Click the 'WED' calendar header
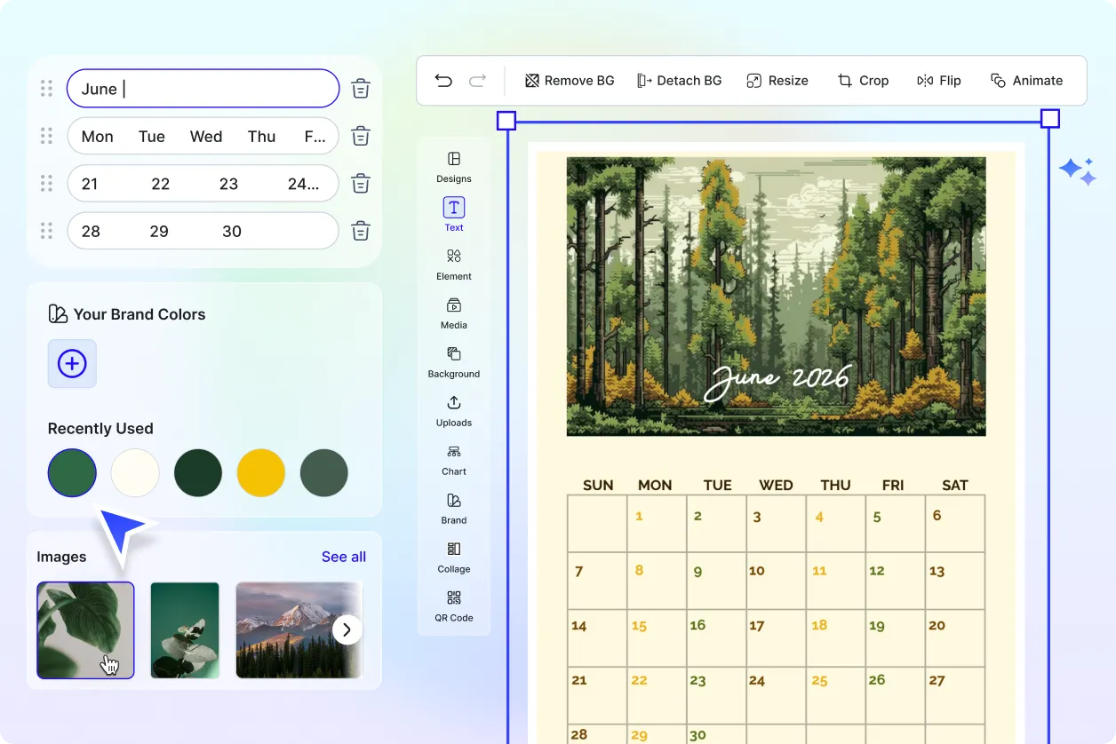 coord(776,485)
